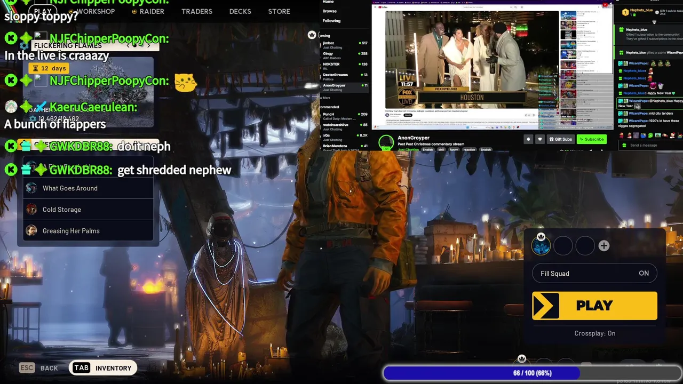
Task: Open the STORE menu tab
Action: click(279, 11)
